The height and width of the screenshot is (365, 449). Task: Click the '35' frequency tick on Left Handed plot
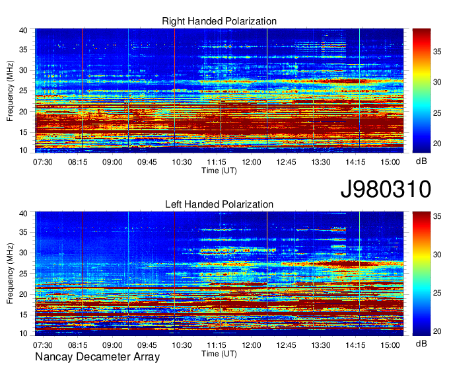[x=24, y=233]
